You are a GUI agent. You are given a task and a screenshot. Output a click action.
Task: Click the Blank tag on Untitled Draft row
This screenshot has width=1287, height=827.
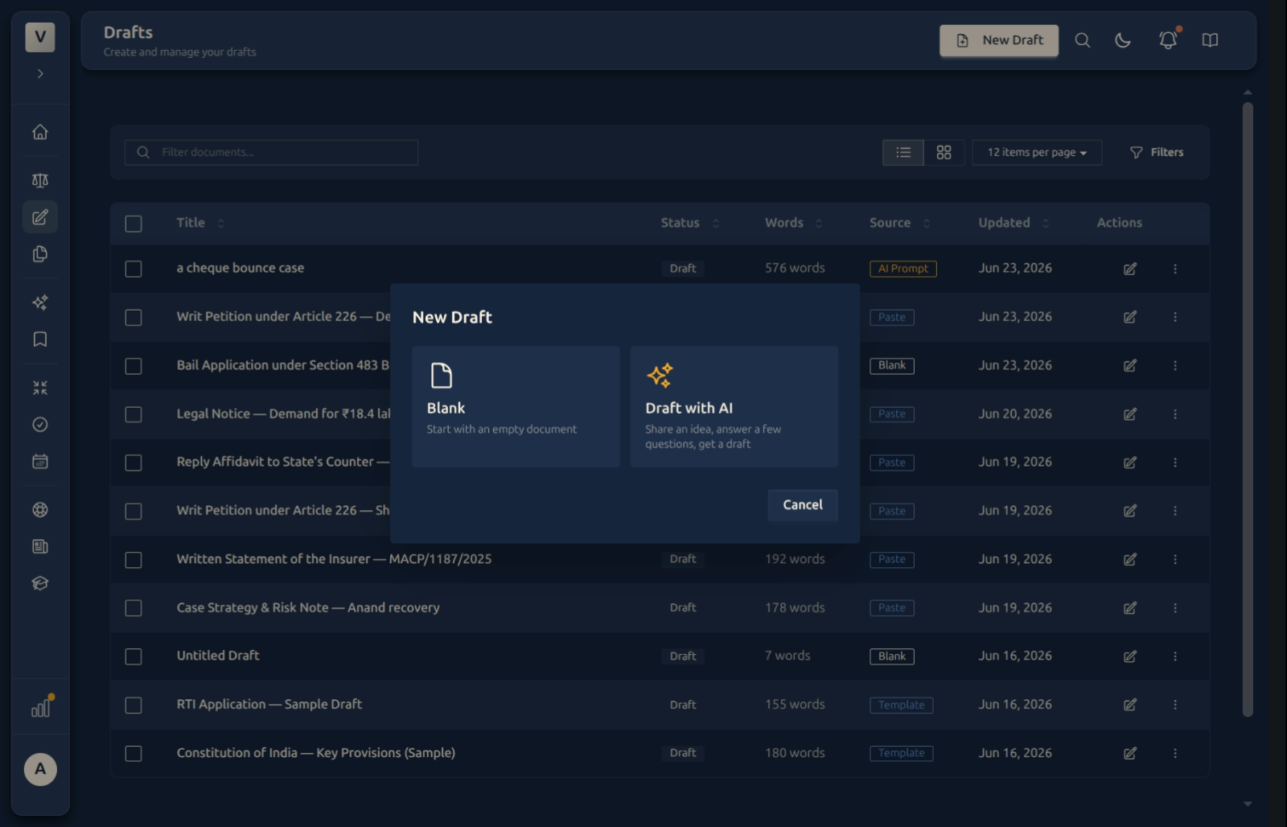pos(891,656)
